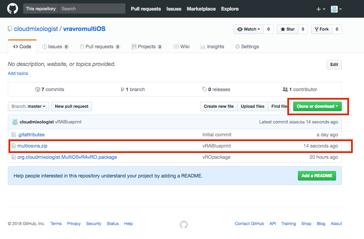The image size is (364, 239).
Task: View the 0 releases page
Action: point(216,89)
